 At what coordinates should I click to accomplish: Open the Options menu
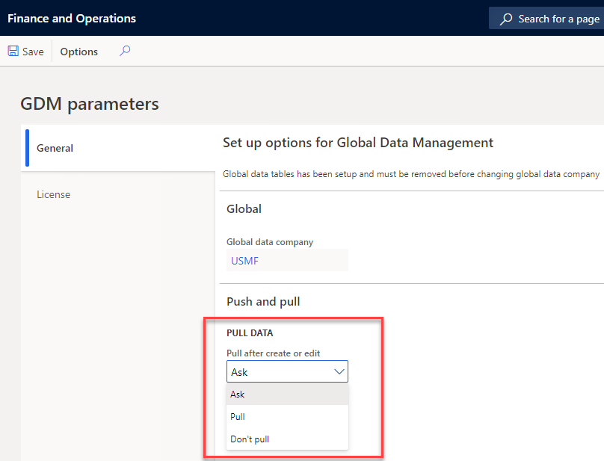click(x=78, y=51)
